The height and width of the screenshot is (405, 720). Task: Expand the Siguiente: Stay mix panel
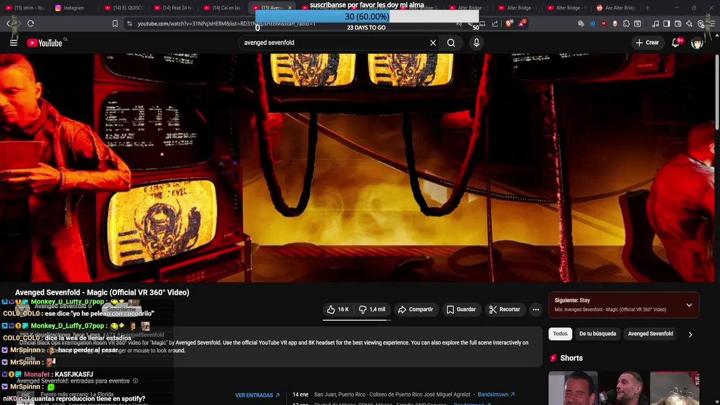(x=689, y=305)
